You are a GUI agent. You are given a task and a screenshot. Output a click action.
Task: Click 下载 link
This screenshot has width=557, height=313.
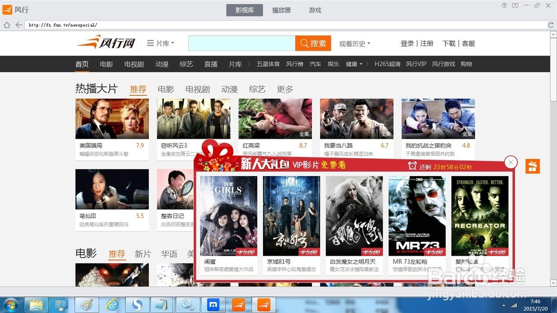click(449, 43)
